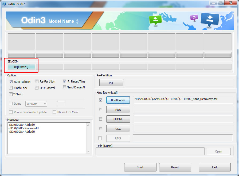Start the flashing process
Image resolution: width=239 pixels, height=176 pixels.
[x=140, y=167]
